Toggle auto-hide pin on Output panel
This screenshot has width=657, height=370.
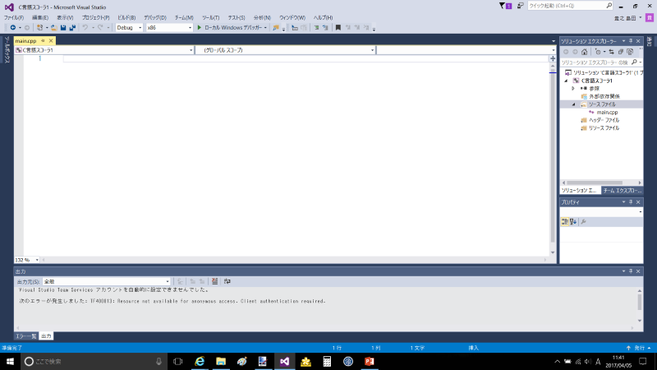coord(631,271)
